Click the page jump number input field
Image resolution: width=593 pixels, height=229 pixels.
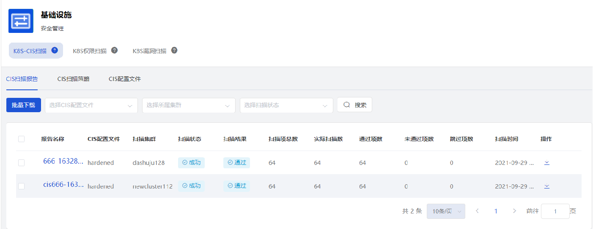(555, 211)
